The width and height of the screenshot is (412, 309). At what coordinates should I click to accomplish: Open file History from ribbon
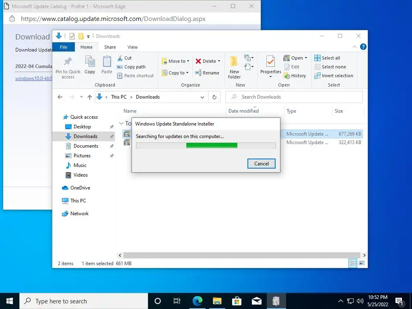(x=295, y=76)
